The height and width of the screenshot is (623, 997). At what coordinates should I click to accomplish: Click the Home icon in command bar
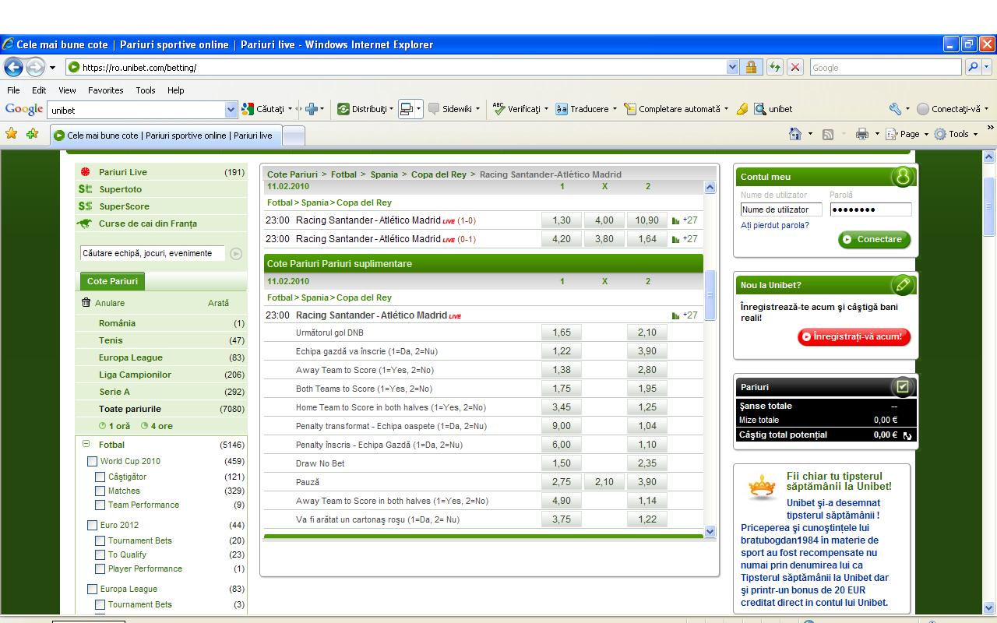point(794,134)
